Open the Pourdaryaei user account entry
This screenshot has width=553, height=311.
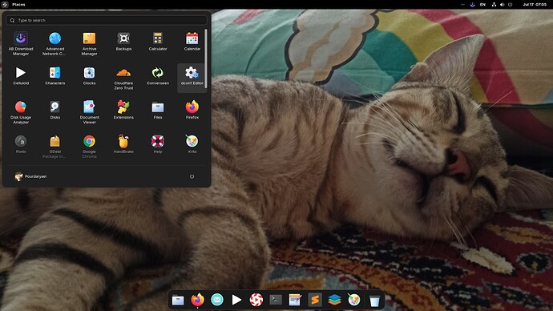[30, 176]
